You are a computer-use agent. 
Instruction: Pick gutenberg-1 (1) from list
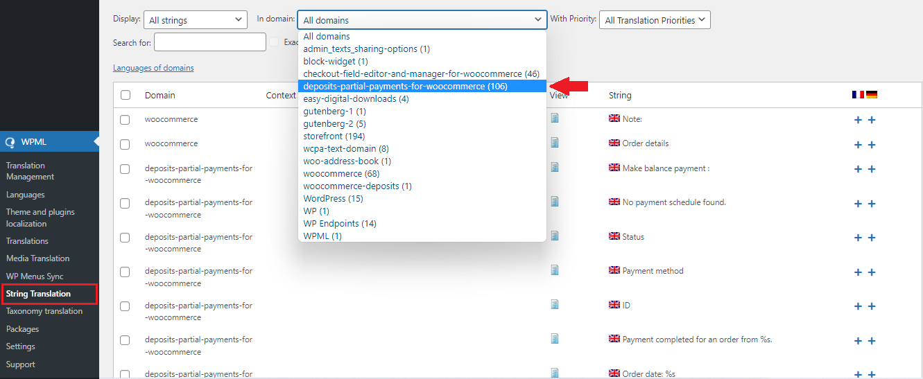(422, 112)
